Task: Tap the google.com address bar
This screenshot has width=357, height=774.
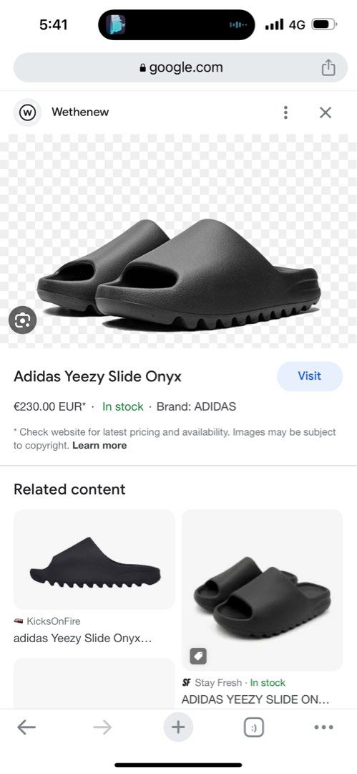Action: point(180,67)
